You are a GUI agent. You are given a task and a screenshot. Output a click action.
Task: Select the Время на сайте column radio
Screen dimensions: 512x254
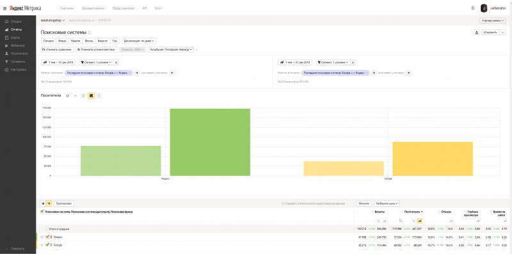[491, 212]
